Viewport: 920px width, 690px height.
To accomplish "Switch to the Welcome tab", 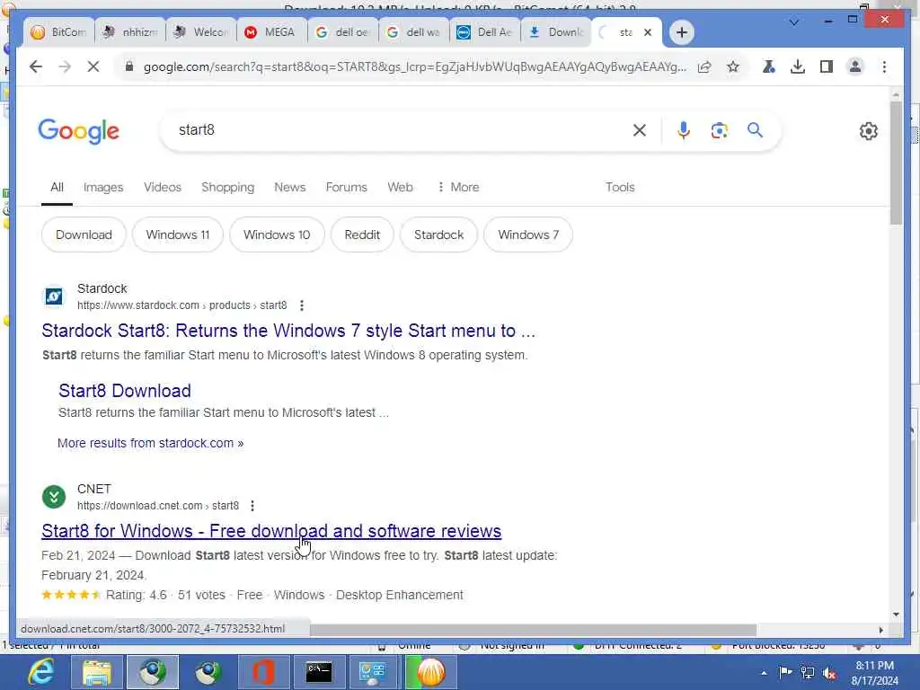I will click(201, 32).
